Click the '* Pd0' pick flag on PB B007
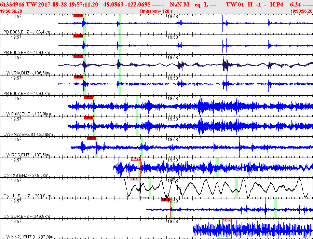 [x=79, y=77]
